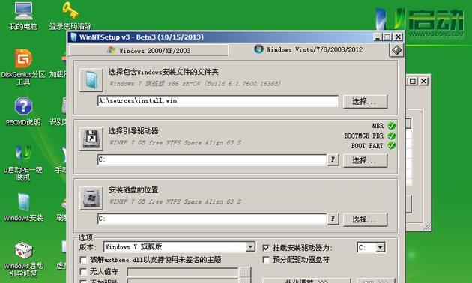Open the Windows安装 desktop icon
This screenshot has width=472, height=283.
click(23, 207)
